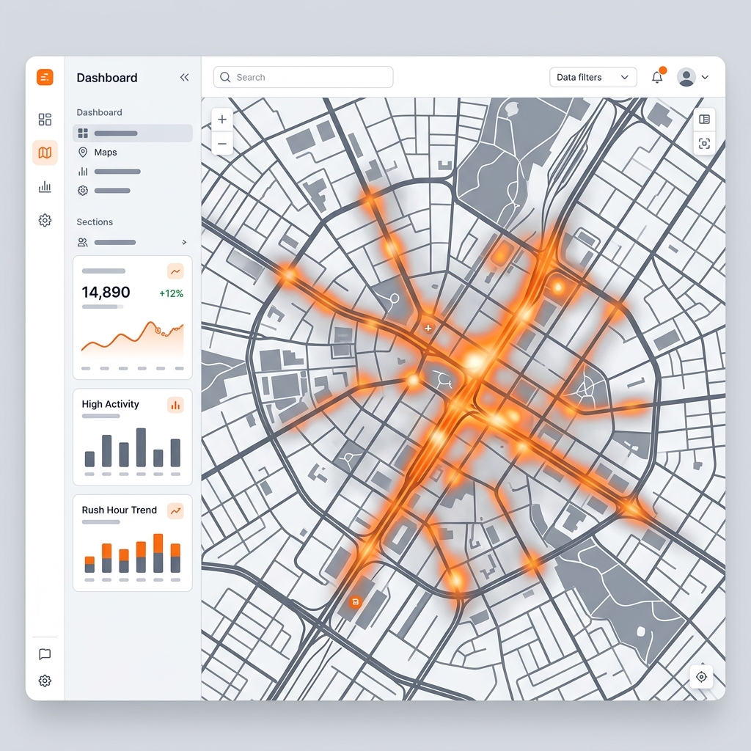Zoom in with the plus button
Viewport: 751px width, 751px height.
[222, 120]
